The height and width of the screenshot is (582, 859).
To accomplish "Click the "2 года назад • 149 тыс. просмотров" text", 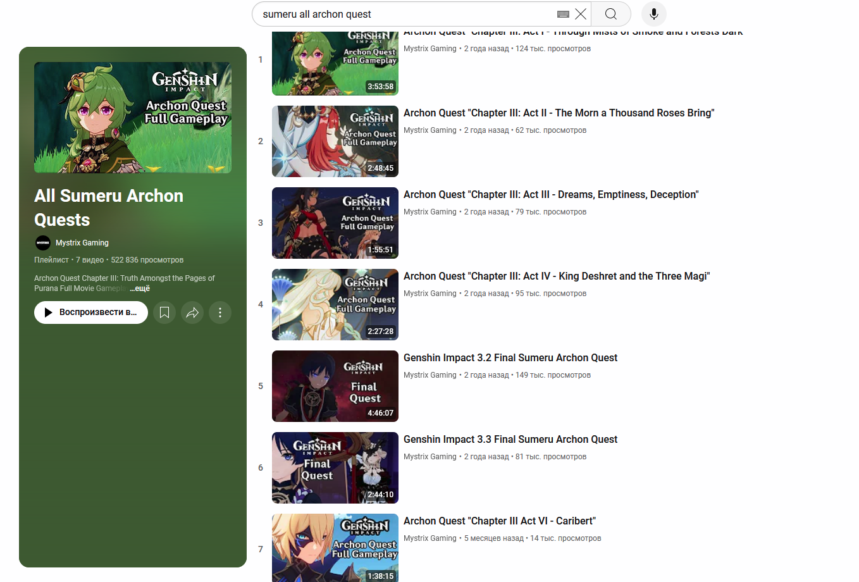I will (x=528, y=375).
